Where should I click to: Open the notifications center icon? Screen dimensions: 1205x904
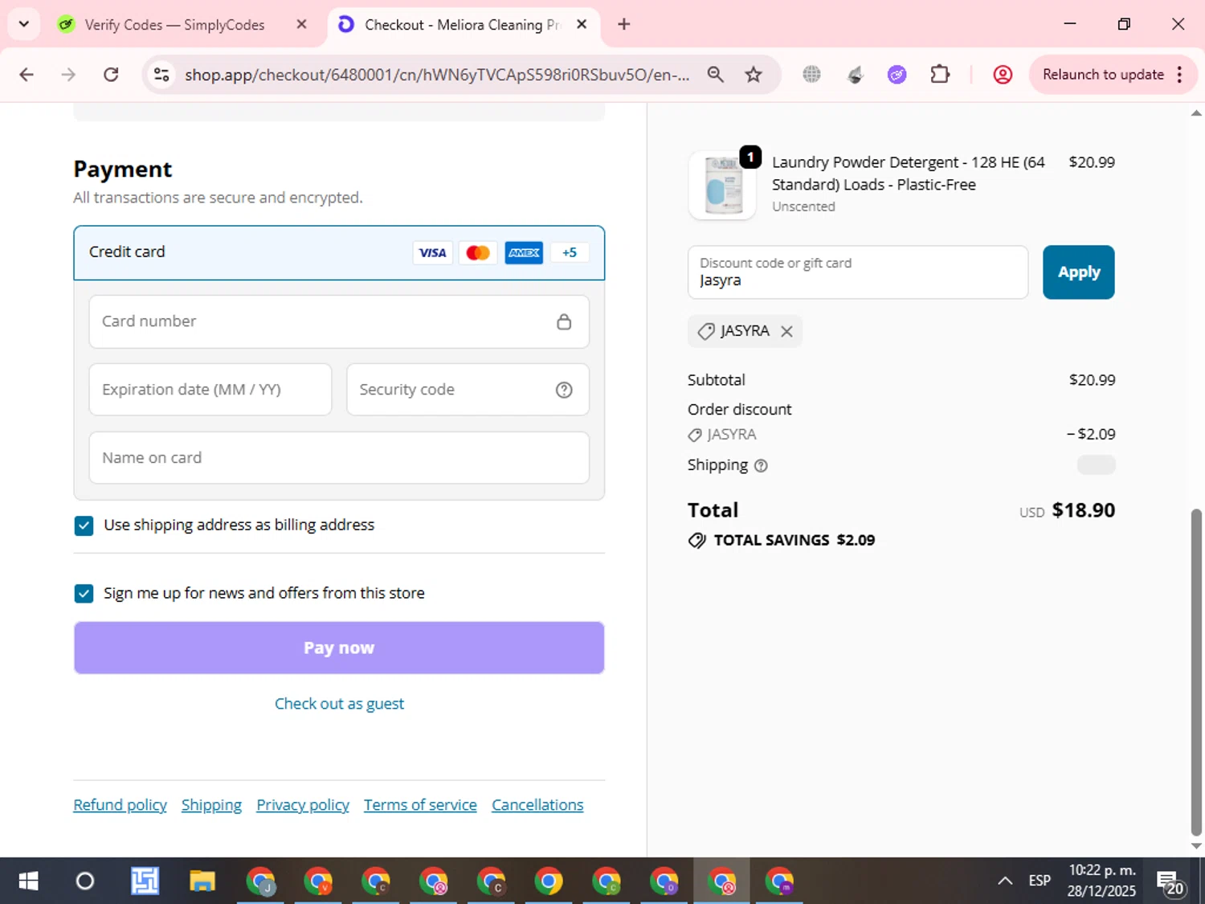click(1170, 882)
